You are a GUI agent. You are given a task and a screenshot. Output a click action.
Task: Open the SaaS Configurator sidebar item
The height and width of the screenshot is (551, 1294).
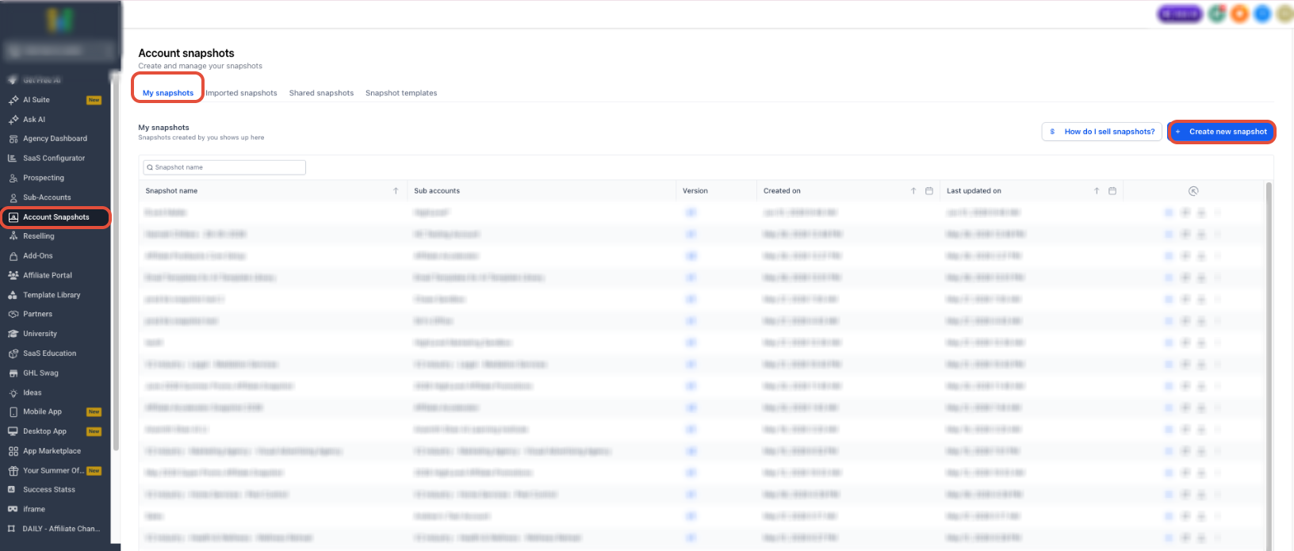[54, 159]
